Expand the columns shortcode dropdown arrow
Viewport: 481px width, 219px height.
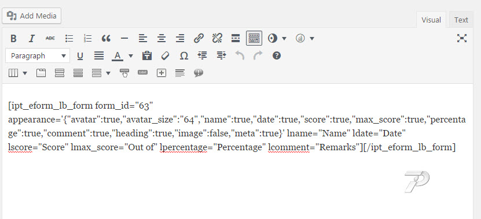pos(25,73)
